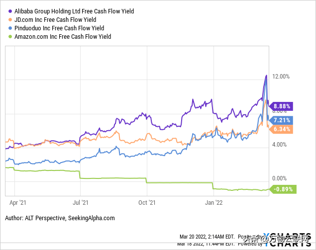The height and width of the screenshot is (250, 316).
Task: Select Pinduoduo Inc Free Cash Flow Yield label
Action: [x=59, y=28]
